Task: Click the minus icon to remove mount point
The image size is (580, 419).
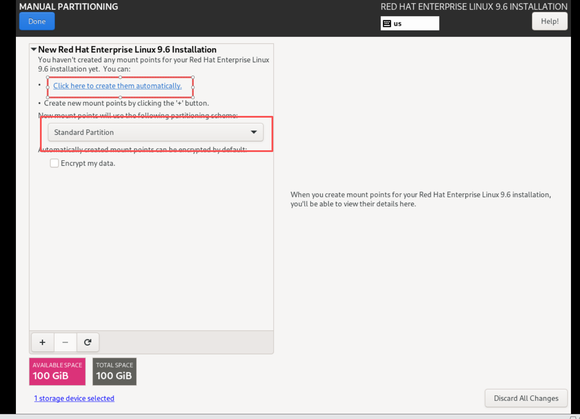Action: click(65, 342)
